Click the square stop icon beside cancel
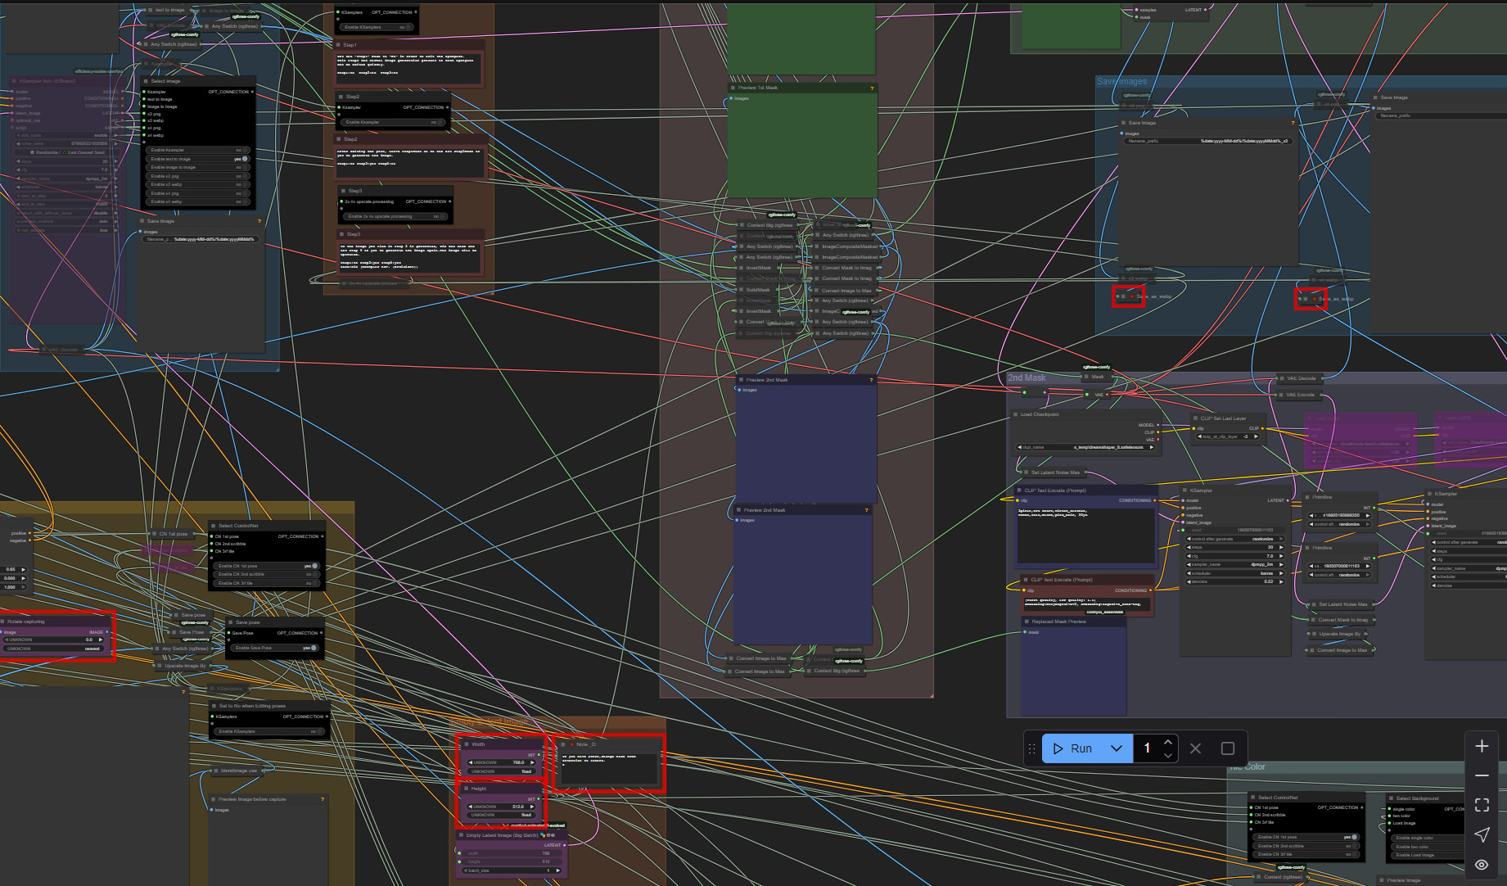1507x886 pixels. point(1227,748)
